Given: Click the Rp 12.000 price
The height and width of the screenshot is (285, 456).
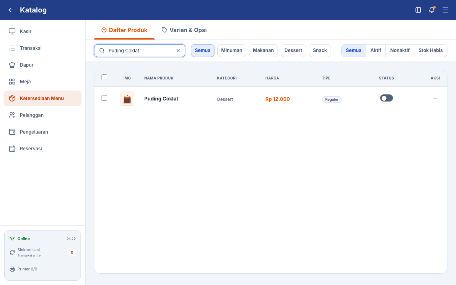Looking at the screenshot, I should 278,99.
